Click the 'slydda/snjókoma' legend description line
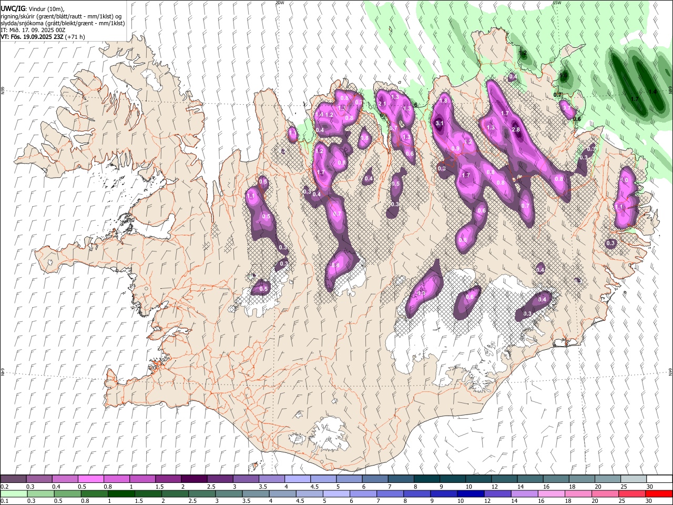 [x=63, y=23]
